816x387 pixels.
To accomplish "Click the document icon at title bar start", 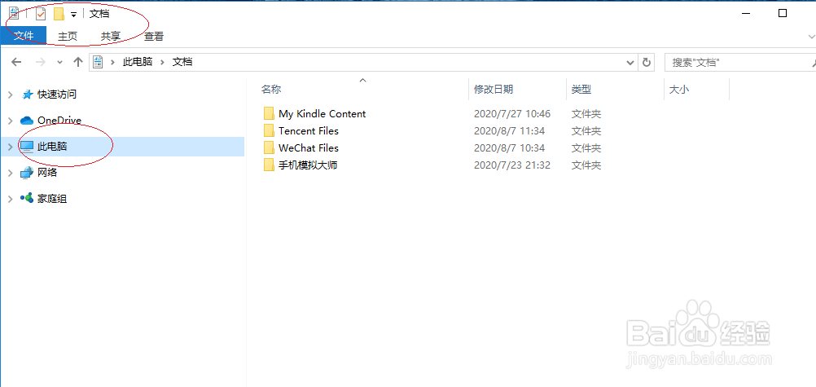I will click(x=14, y=14).
